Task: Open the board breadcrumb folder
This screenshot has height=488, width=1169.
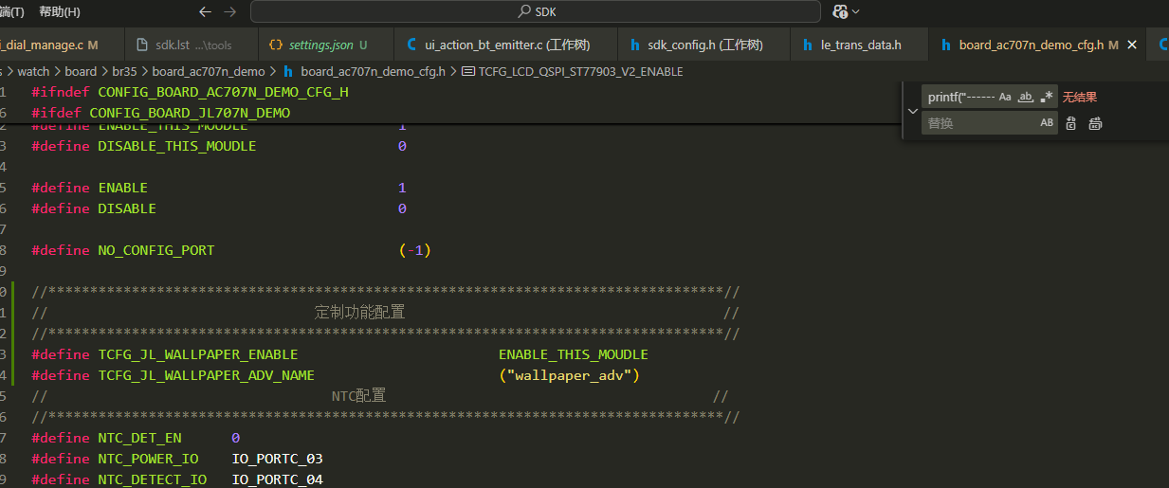Action: [x=81, y=71]
